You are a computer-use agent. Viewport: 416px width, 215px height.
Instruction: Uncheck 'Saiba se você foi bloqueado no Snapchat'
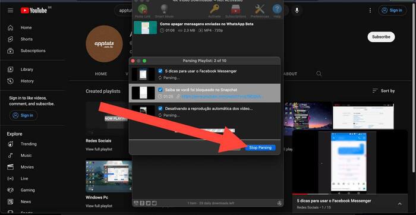coord(160,90)
